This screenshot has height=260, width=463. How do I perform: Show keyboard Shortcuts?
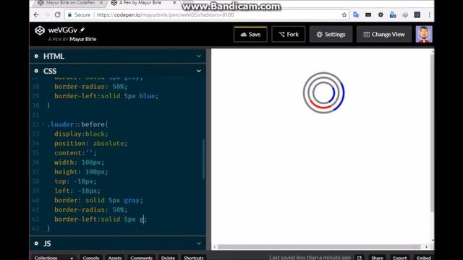click(x=193, y=258)
